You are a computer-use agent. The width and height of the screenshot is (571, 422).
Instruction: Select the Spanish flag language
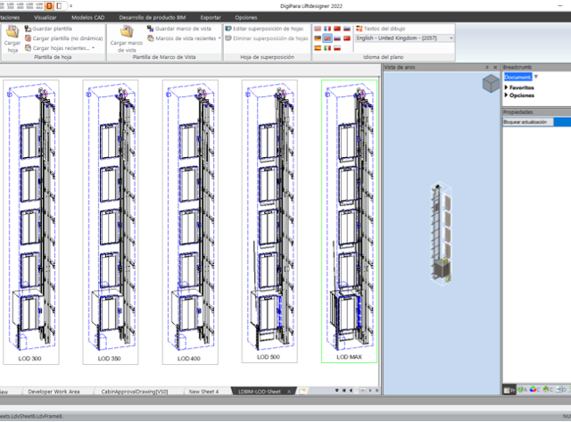[x=318, y=48]
